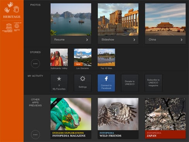Open the Kathmandu Valley story thumbnail
189x142 pixels.
point(59,57)
